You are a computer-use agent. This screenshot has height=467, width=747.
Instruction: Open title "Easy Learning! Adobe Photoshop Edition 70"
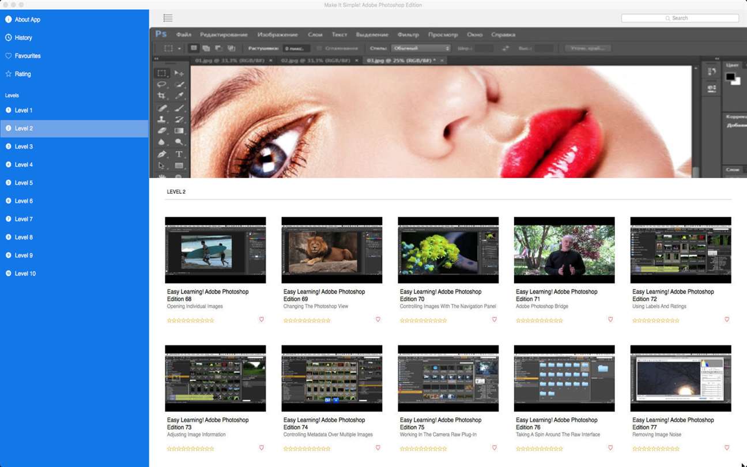pos(441,295)
